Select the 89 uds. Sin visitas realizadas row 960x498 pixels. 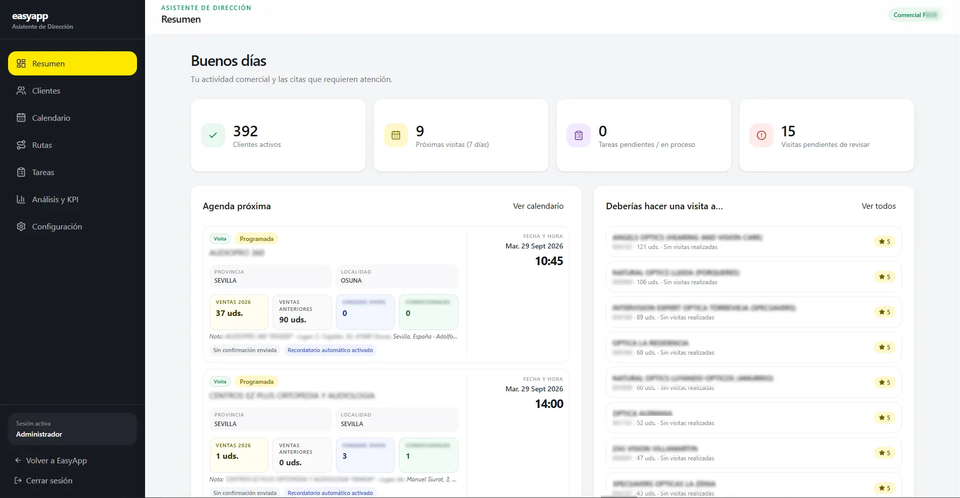coord(753,312)
